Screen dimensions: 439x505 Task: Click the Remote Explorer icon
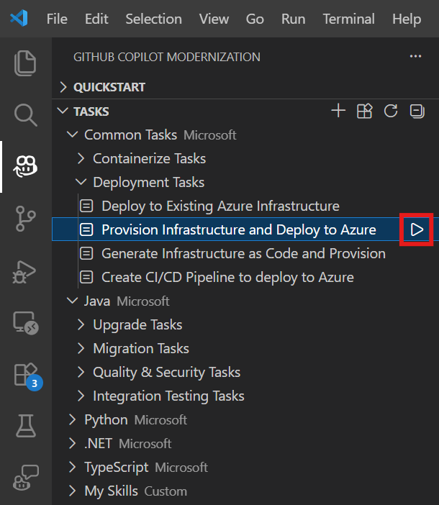click(x=26, y=323)
